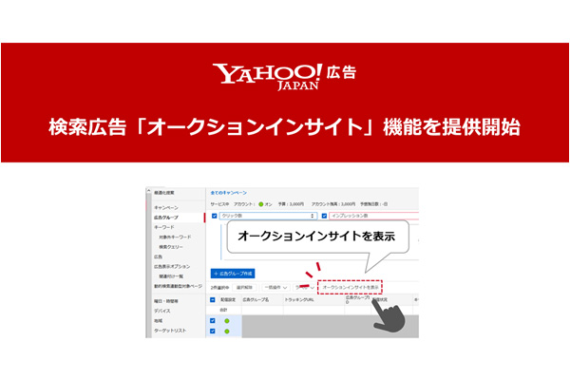Click オークションインサイトを表示 button
Screen dimensions: 570x380
(x=350, y=286)
